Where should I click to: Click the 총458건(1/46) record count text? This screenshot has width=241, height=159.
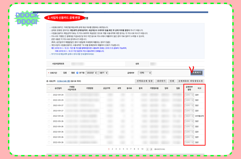point(160,149)
